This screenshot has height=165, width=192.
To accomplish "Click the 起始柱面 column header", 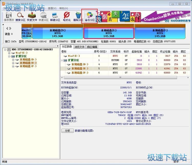I will pyautogui.click(x=137, y=52).
